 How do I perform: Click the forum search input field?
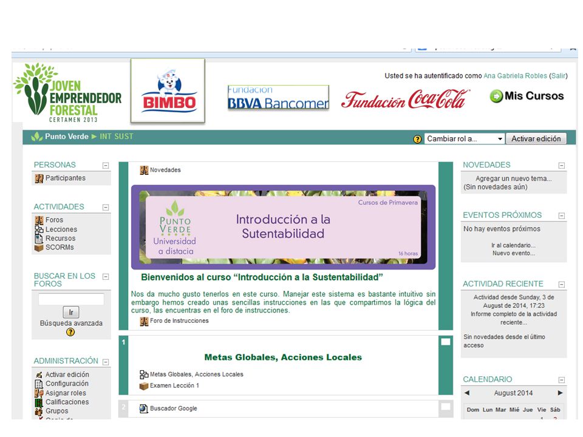(71, 299)
